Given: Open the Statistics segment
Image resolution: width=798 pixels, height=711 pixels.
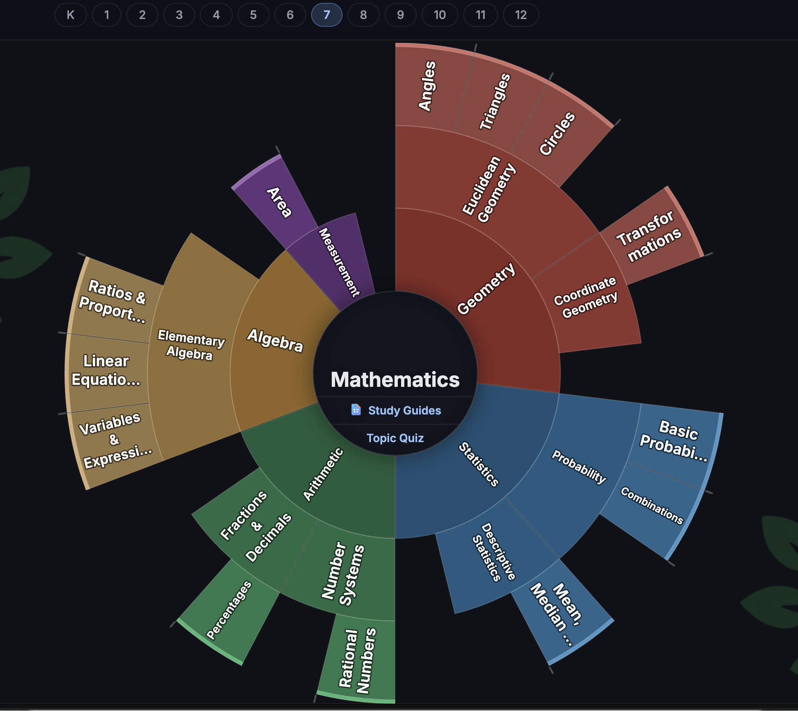Looking at the screenshot, I should [479, 464].
